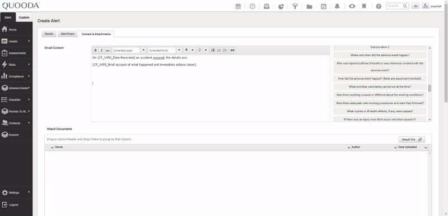Open the dashboard gauge icon

253,6
